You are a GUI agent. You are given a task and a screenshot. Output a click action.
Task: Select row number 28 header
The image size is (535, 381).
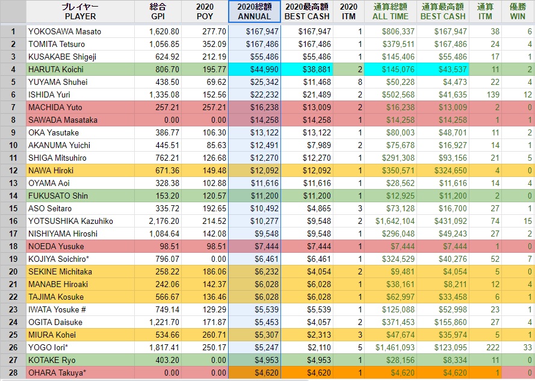(13, 373)
